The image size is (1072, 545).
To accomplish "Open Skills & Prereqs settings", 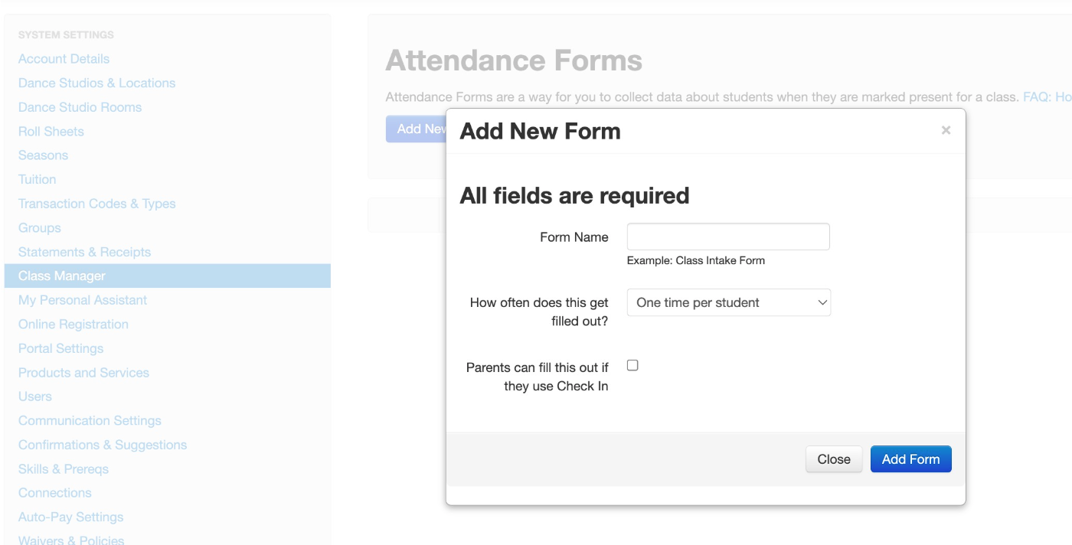I will pos(64,468).
